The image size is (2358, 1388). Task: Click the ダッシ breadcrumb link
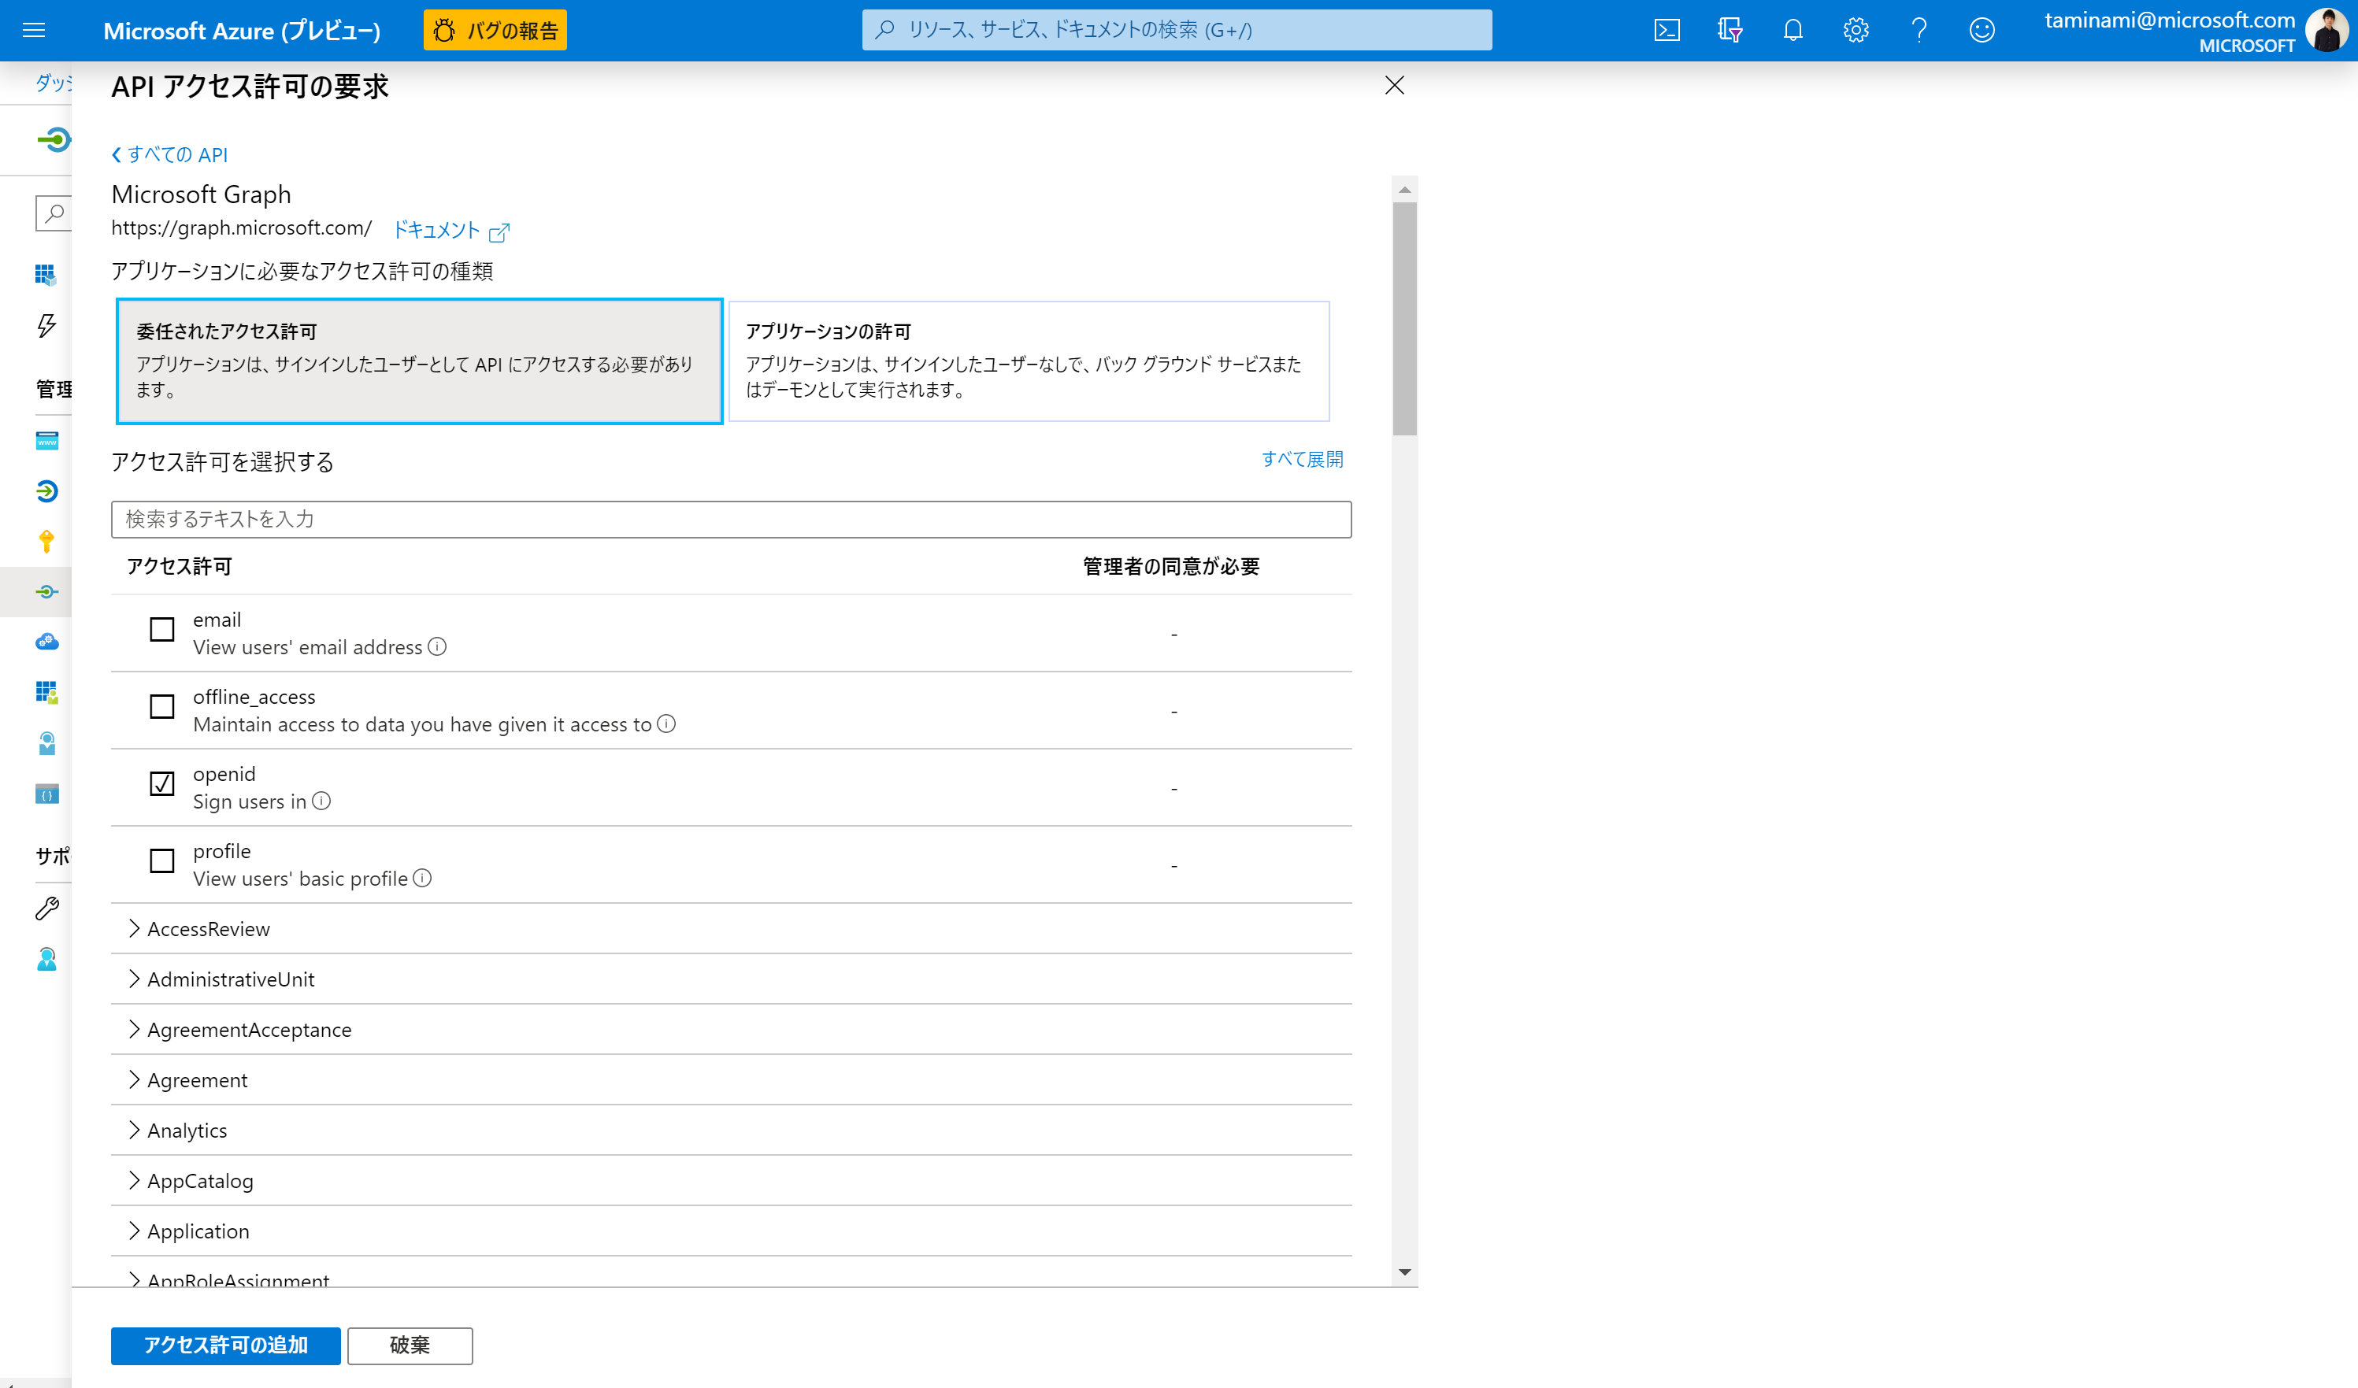(x=54, y=83)
